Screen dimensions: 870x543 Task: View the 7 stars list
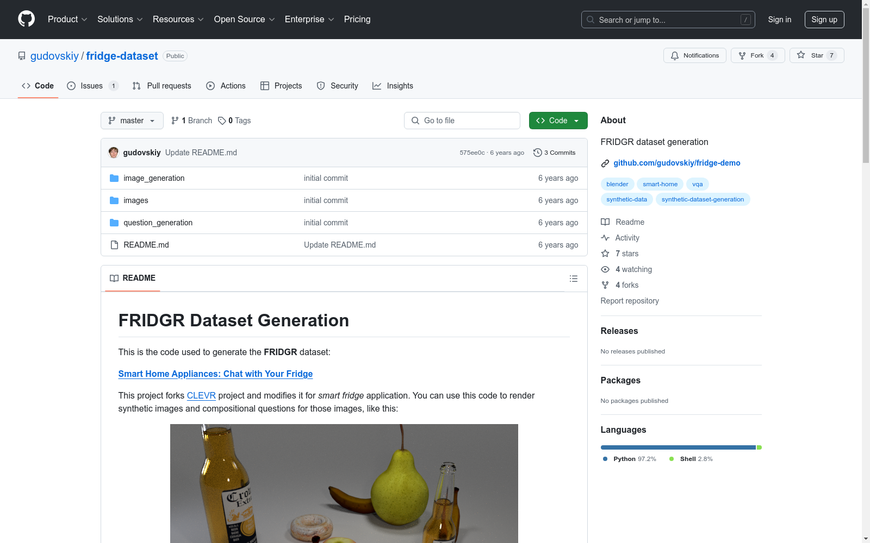620,254
